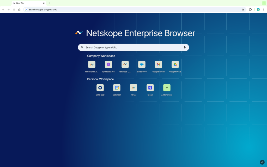Focus the browser address bar
The width and height of the screenshot is (267, 167).
[x=135, y=10]
